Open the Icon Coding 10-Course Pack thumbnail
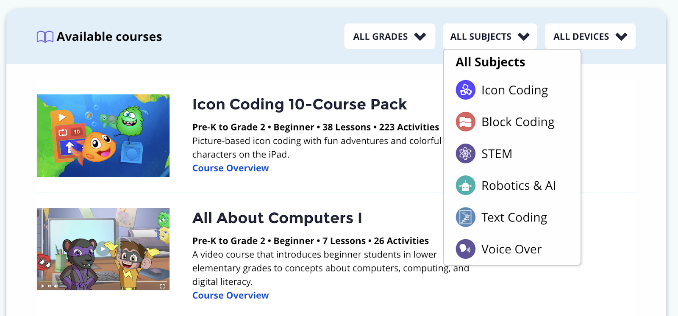 click(103, 136)
